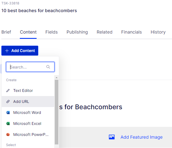Image resolution: width=172 pixels, height=148 pixels.
Task: Click the Microsoft Excel icon
Action: (x=8, y=124)
